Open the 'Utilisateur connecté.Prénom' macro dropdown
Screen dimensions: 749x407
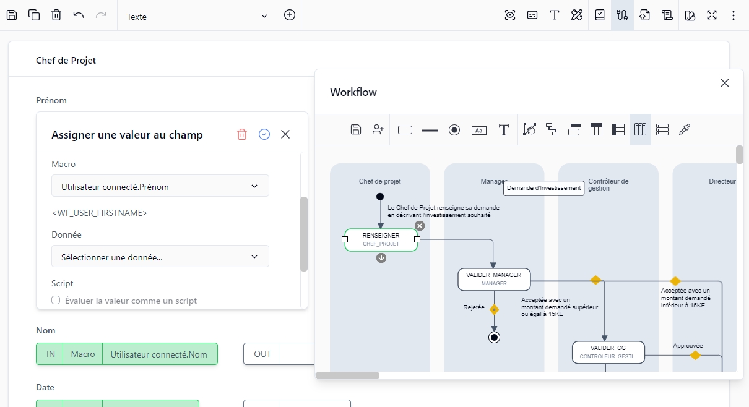(x=160, y=186)
